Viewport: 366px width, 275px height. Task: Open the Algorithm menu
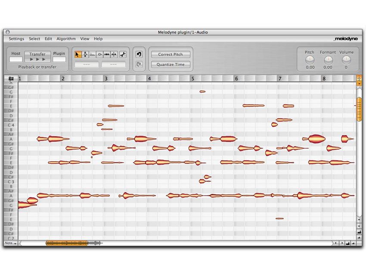66,39
